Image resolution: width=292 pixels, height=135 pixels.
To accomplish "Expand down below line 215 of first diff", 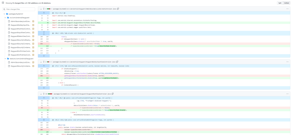I will click(44, 56).
